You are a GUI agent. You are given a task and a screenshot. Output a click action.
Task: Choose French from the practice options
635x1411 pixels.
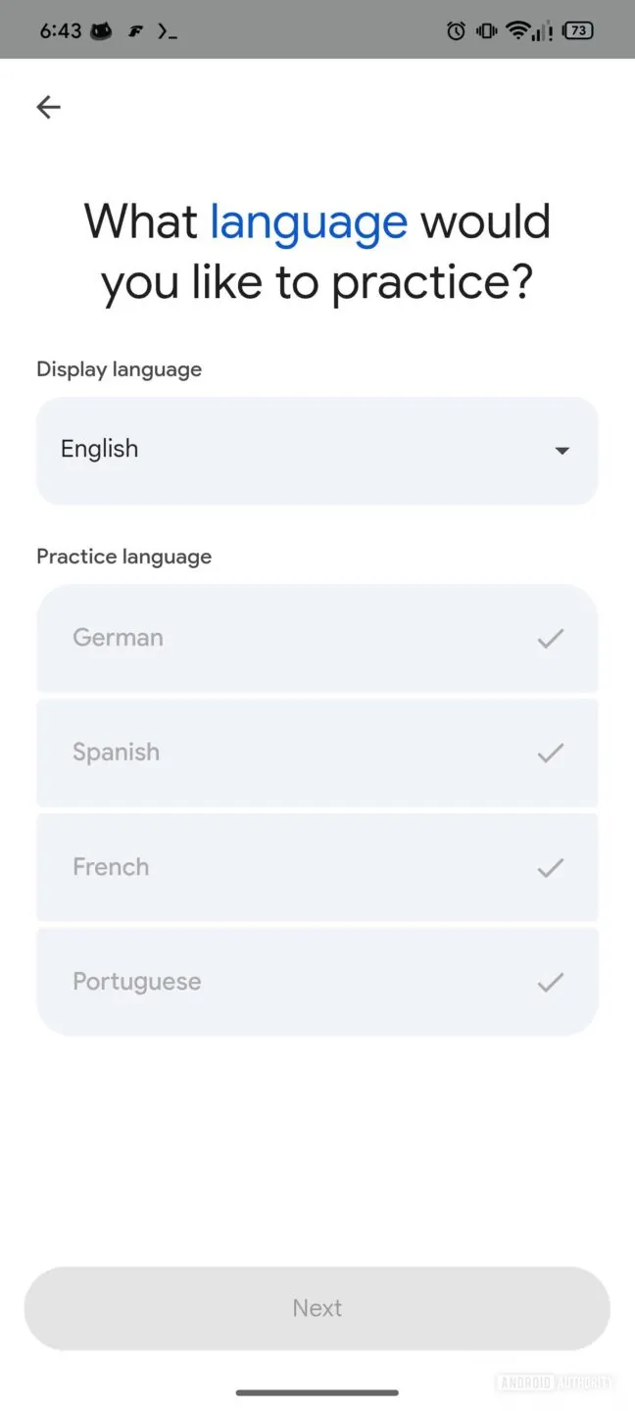317,867
